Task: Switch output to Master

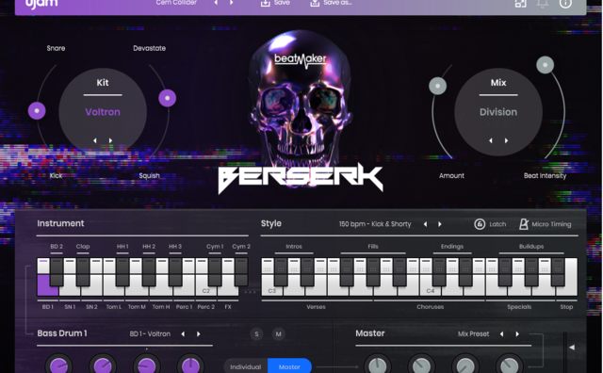Action: (x=289, y=366)
